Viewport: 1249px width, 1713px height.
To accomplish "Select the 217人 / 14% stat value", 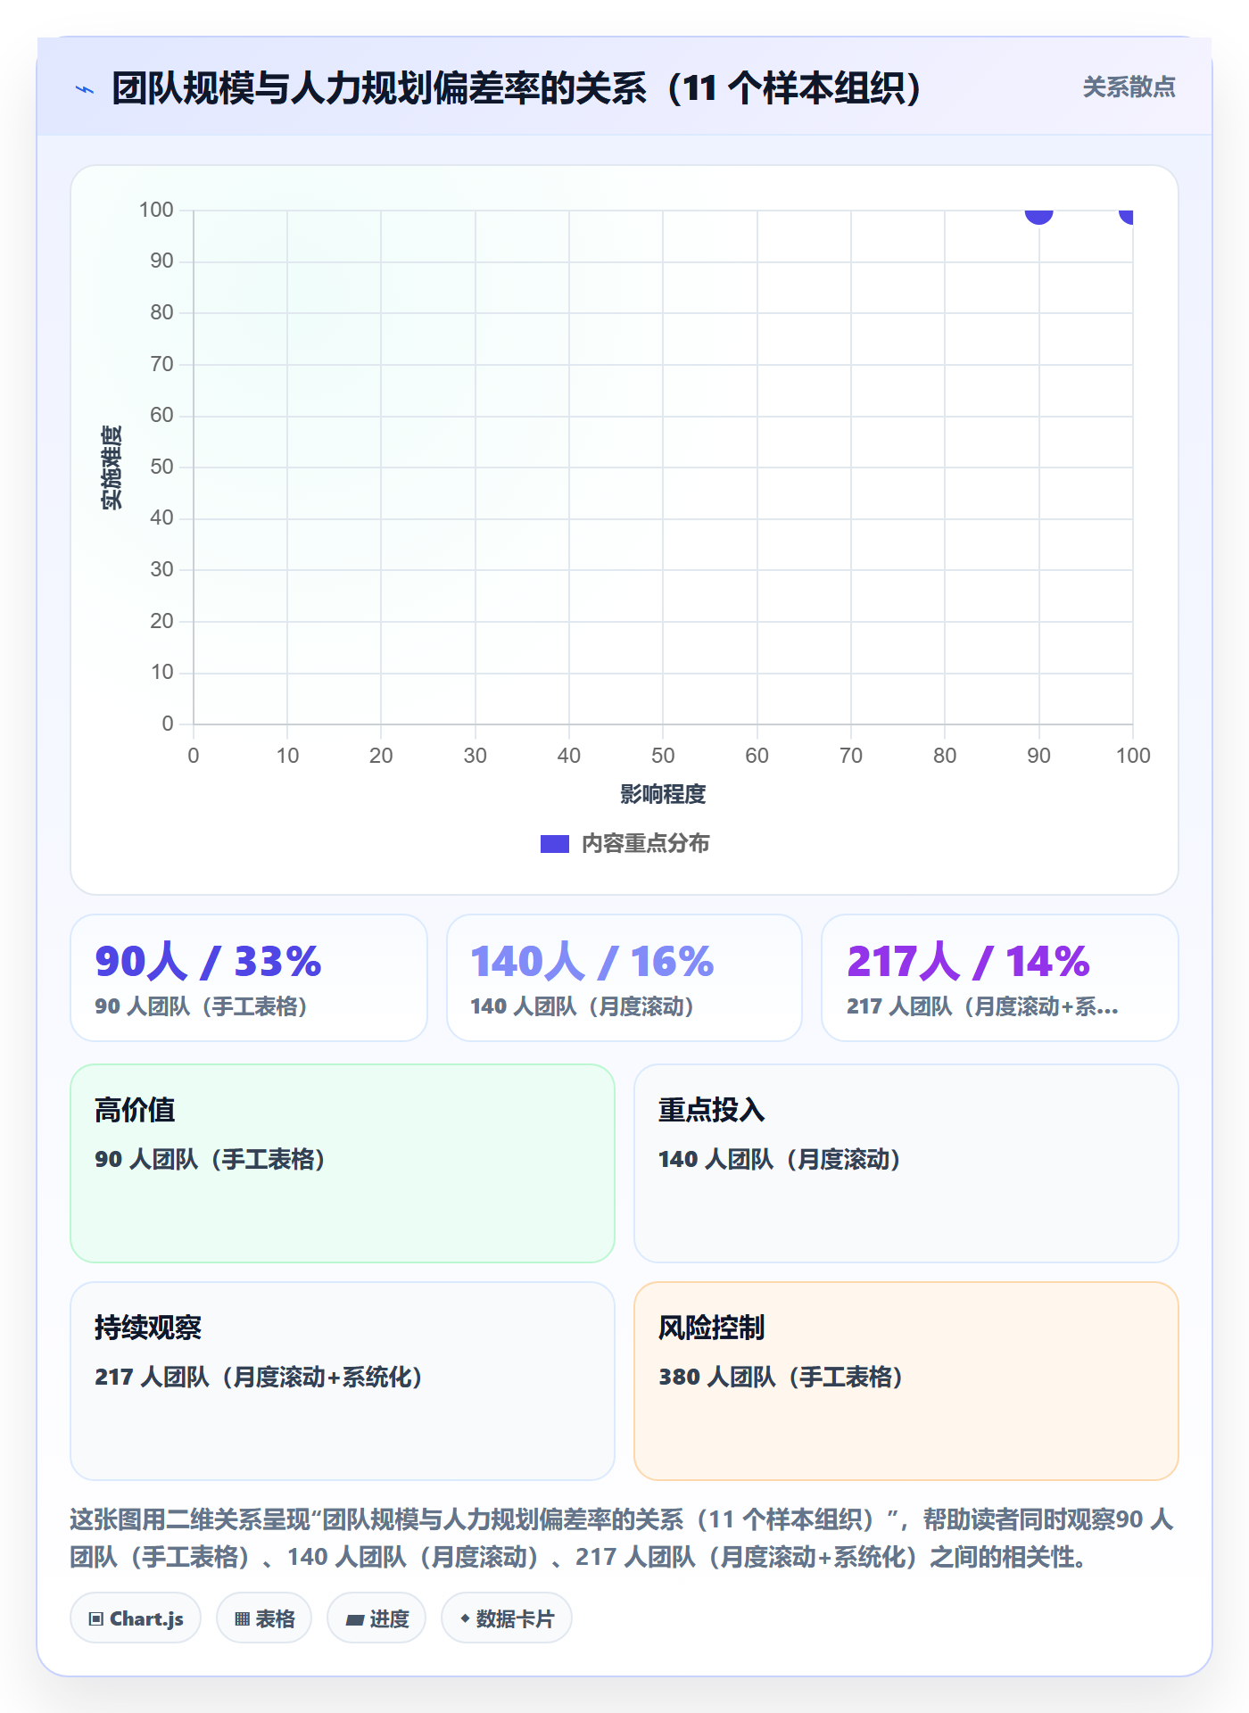I will click(968, 962).
